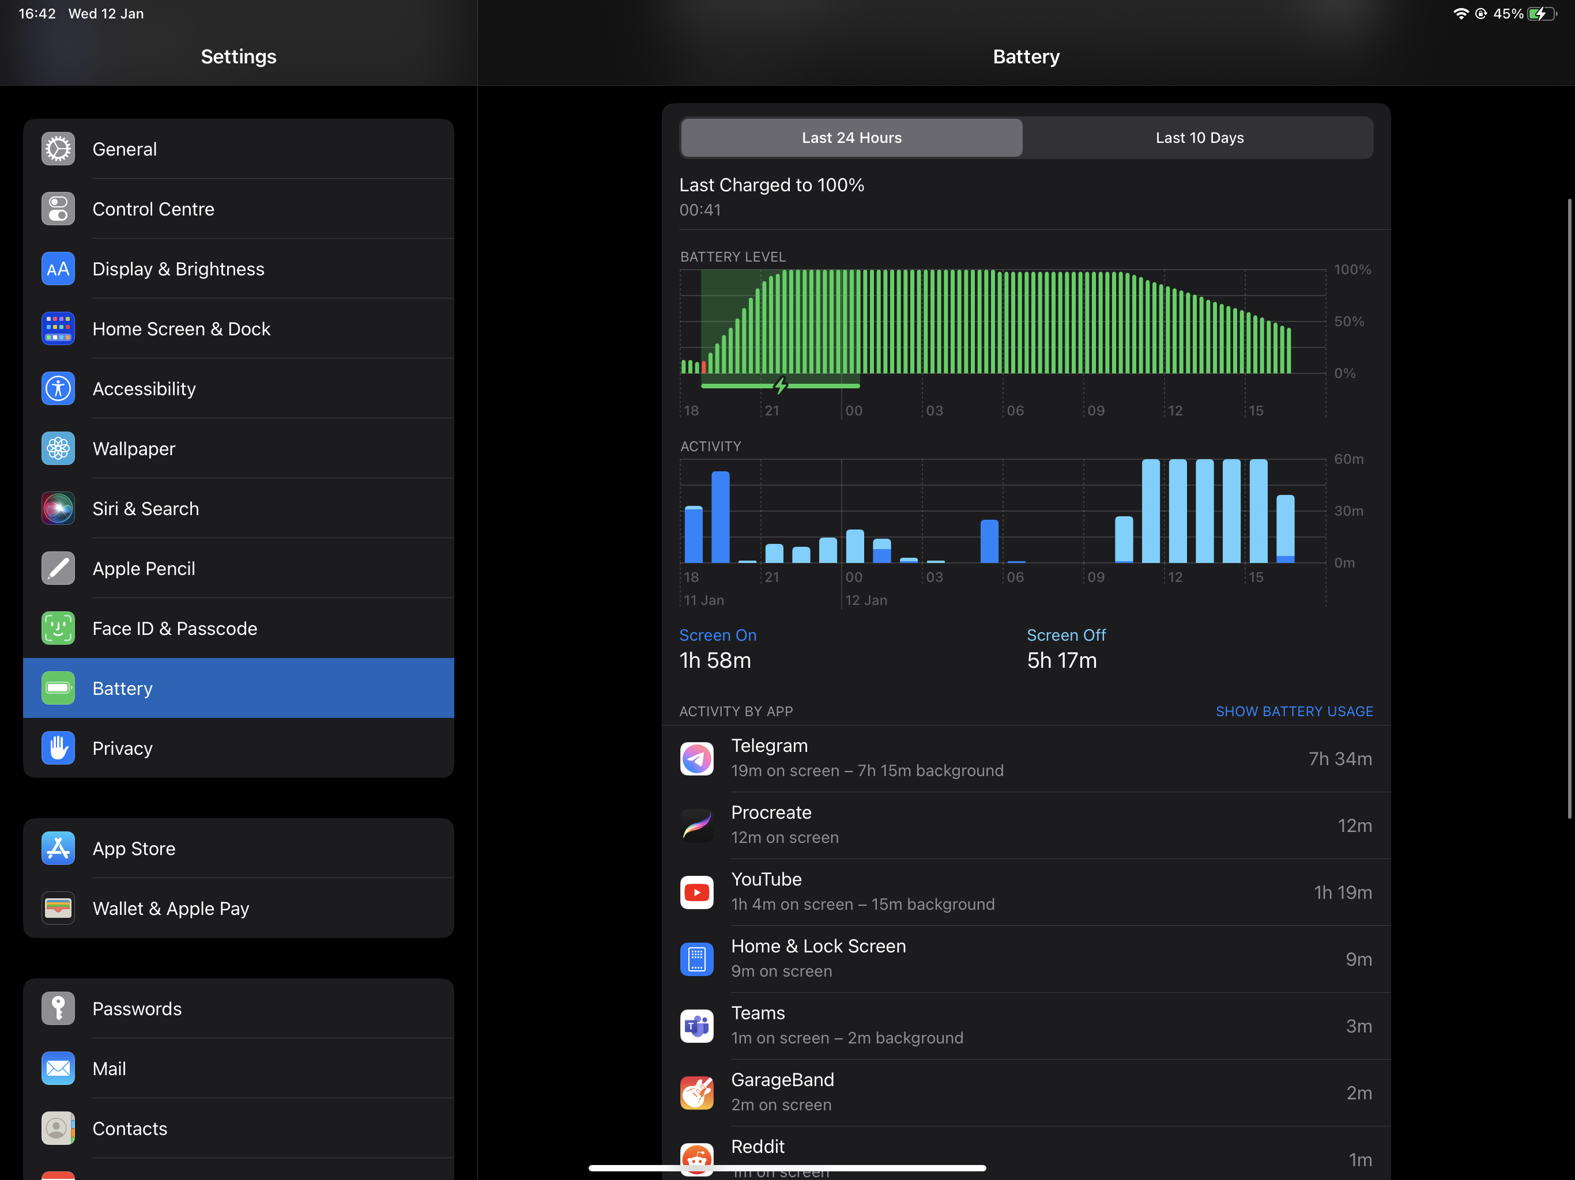Tap battery status icon in status bar

(1542, 13)
